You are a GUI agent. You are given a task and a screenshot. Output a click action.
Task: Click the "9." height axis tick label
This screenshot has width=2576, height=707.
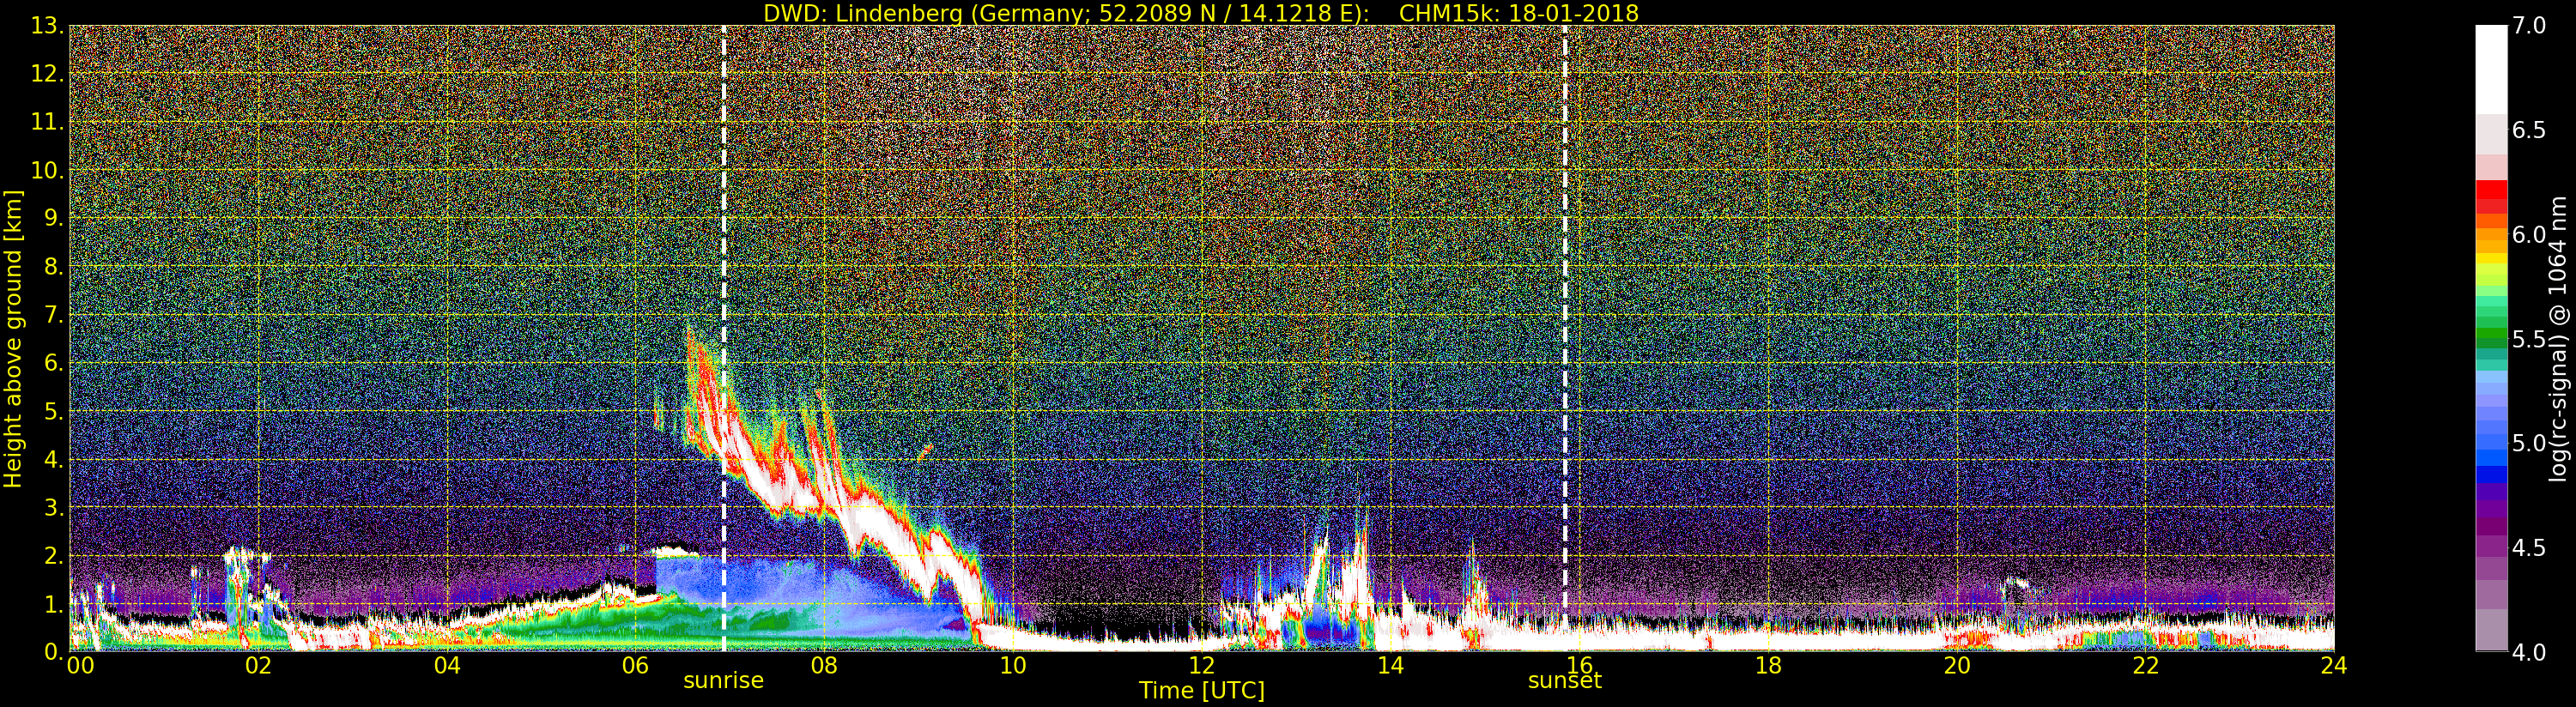(55, 218)
